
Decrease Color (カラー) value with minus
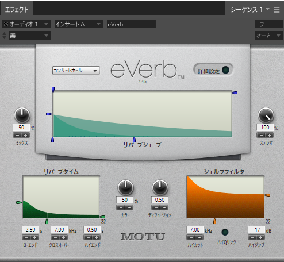coord(121,207)
